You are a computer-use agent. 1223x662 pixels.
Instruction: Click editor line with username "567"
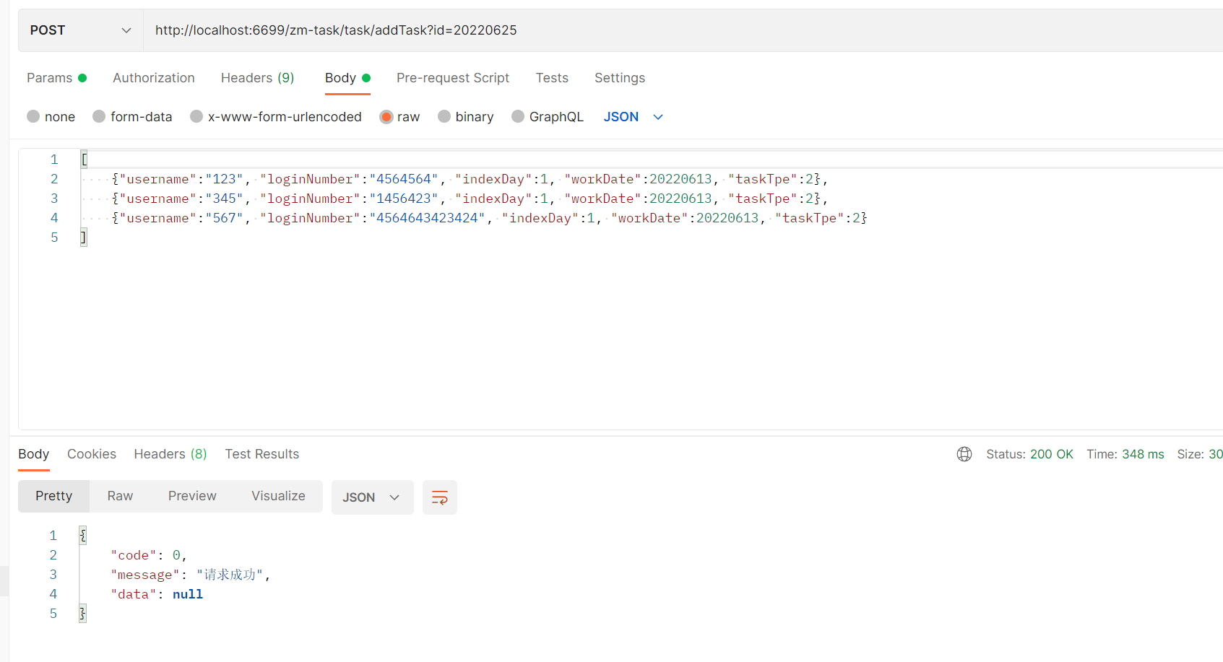(489, 218)
